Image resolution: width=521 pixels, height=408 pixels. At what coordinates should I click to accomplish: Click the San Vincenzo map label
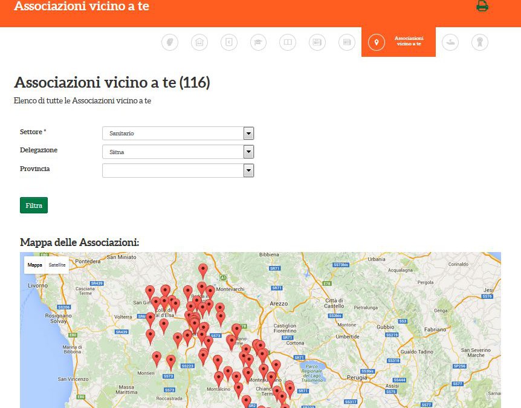(73, 379)
